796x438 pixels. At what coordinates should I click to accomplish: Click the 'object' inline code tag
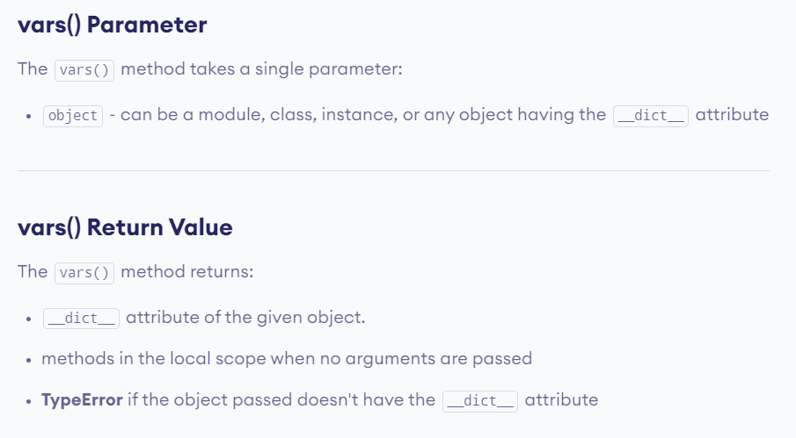coord(73,116)
